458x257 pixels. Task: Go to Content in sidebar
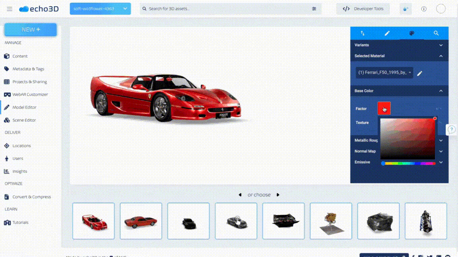20,56
